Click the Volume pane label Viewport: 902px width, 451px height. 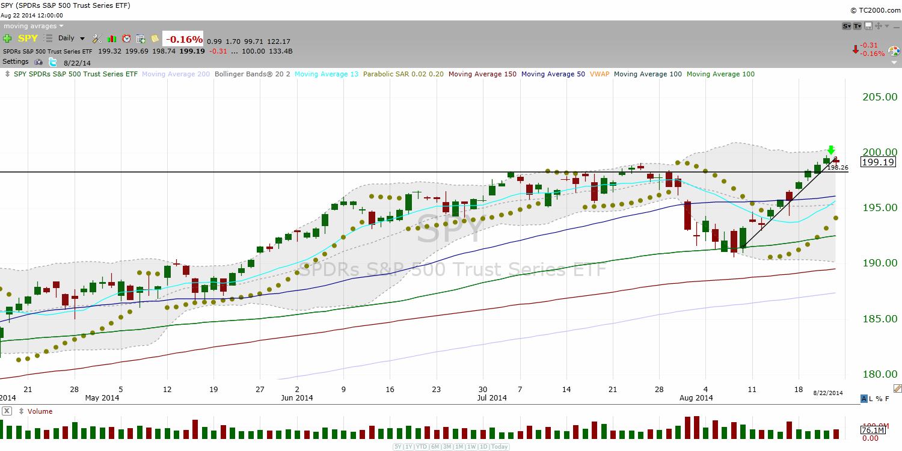click(40, 411)
